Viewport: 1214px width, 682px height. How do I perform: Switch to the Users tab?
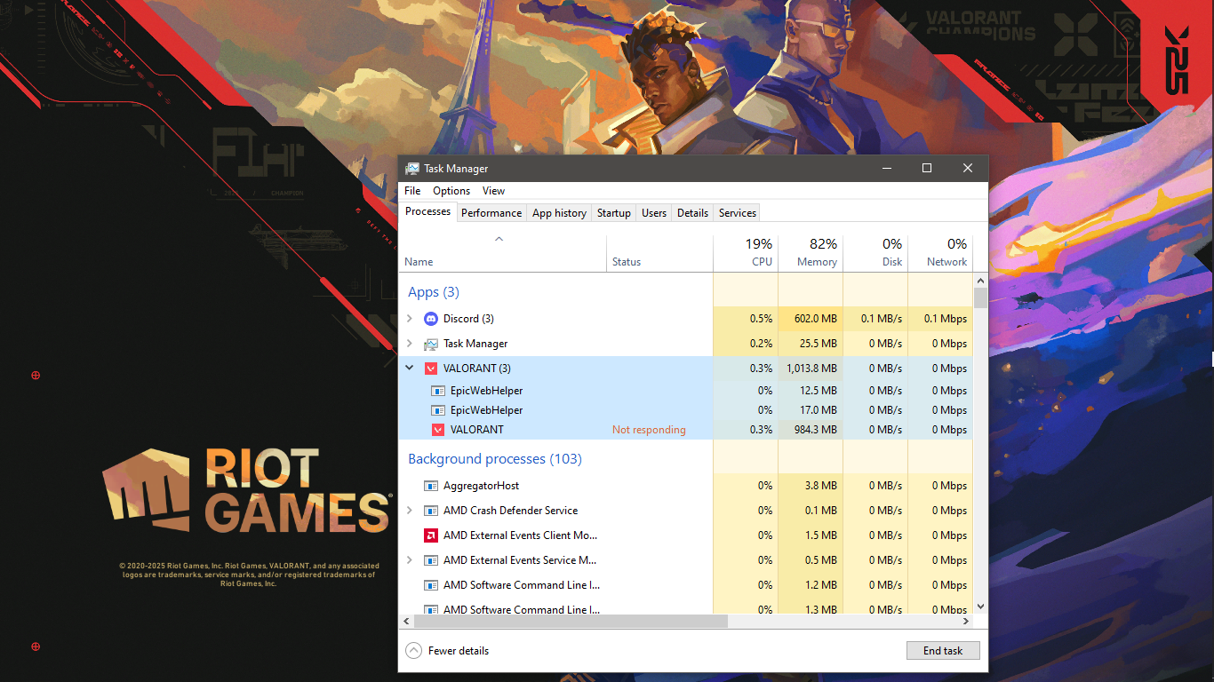point(654,213)
